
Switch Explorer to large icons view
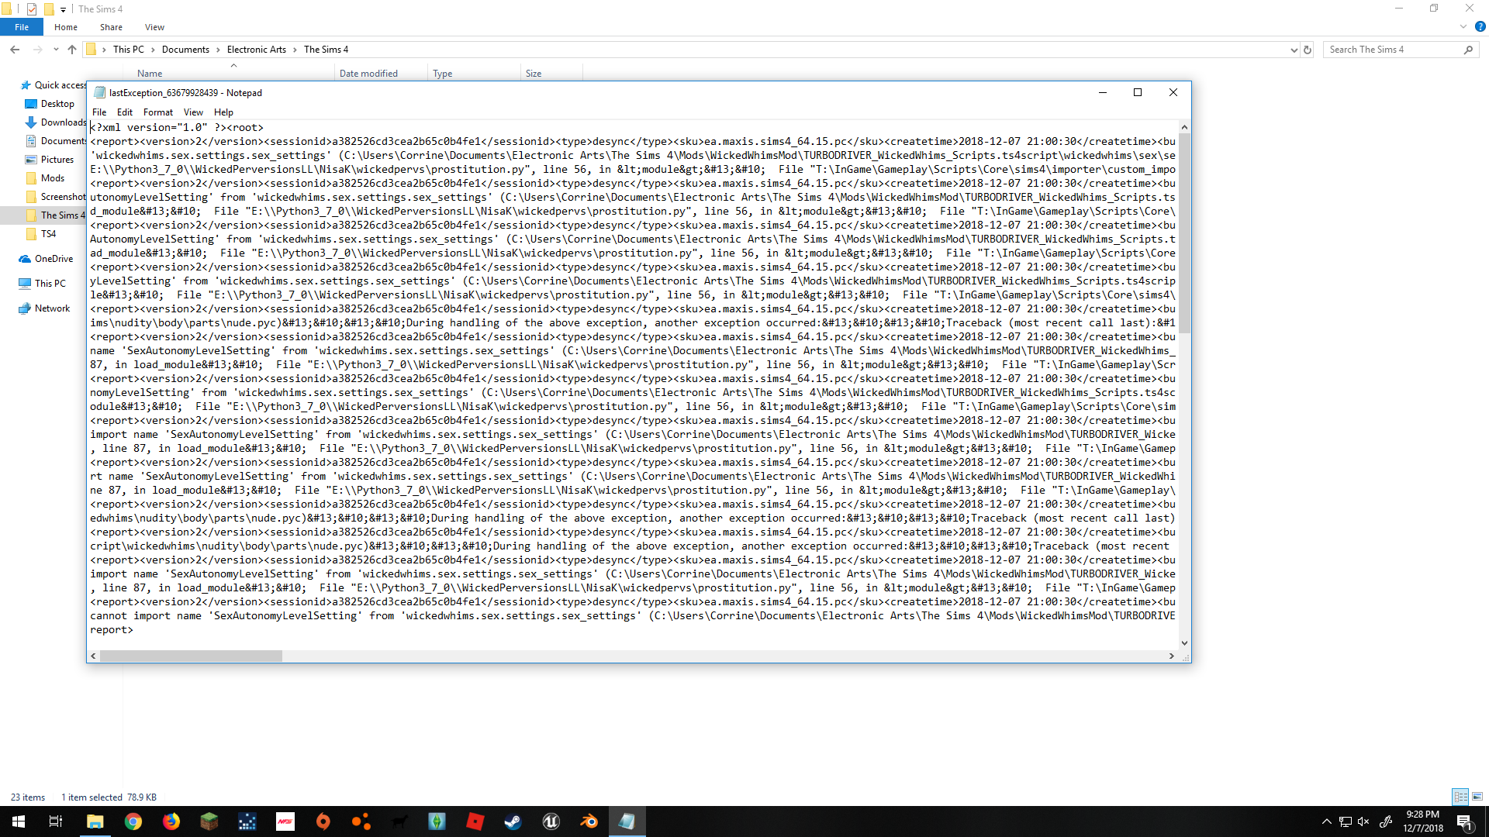pos(1477,797)
